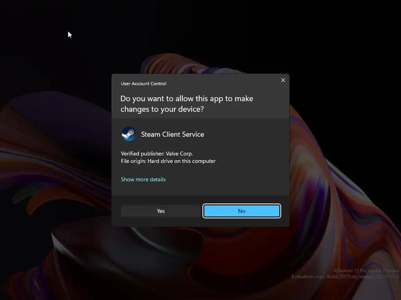Close the User Account Control dialog
Image resolution: width=401 pixels, height=300 pixels.
[x=283, y=80]
